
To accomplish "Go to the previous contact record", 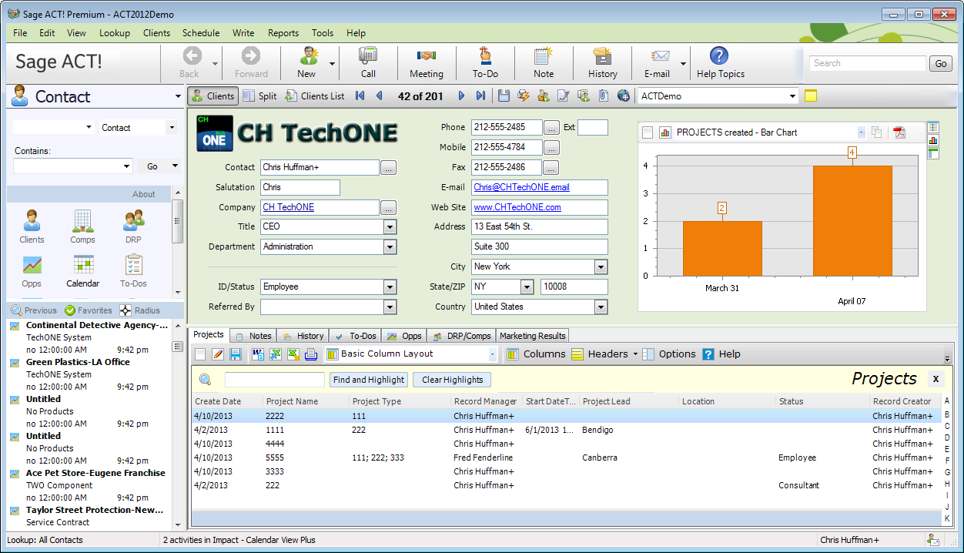I will tap(379, 96).
